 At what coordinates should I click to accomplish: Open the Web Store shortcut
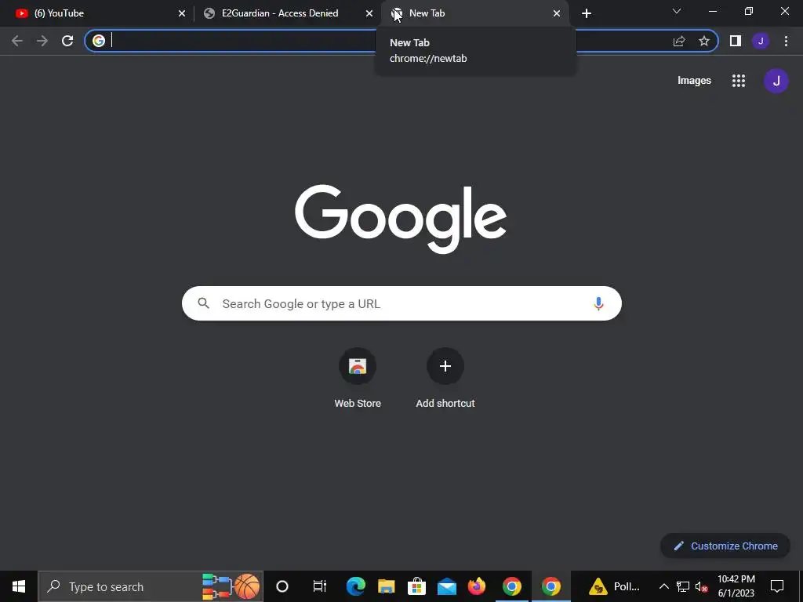pyautogui.click(x=358, y=379)
